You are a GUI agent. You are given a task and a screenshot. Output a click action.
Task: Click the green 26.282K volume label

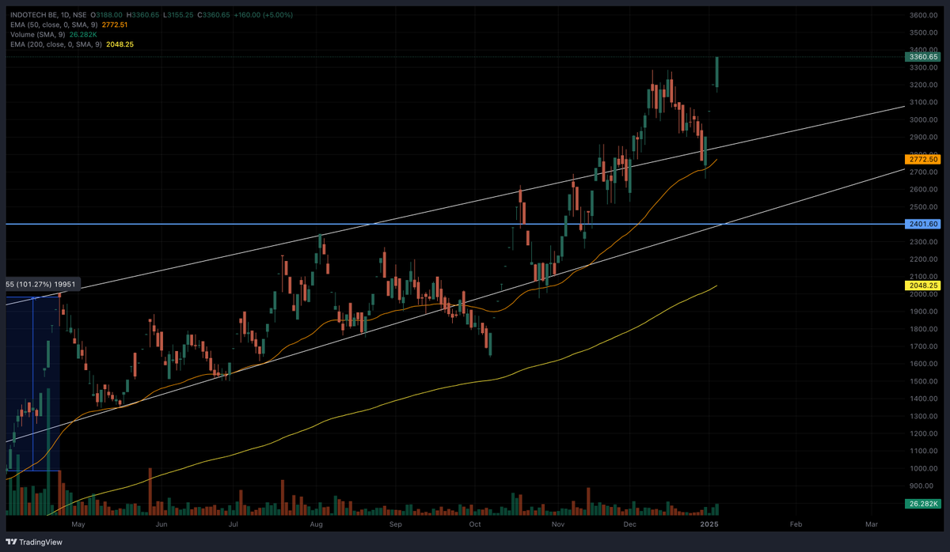coord(922,504)
